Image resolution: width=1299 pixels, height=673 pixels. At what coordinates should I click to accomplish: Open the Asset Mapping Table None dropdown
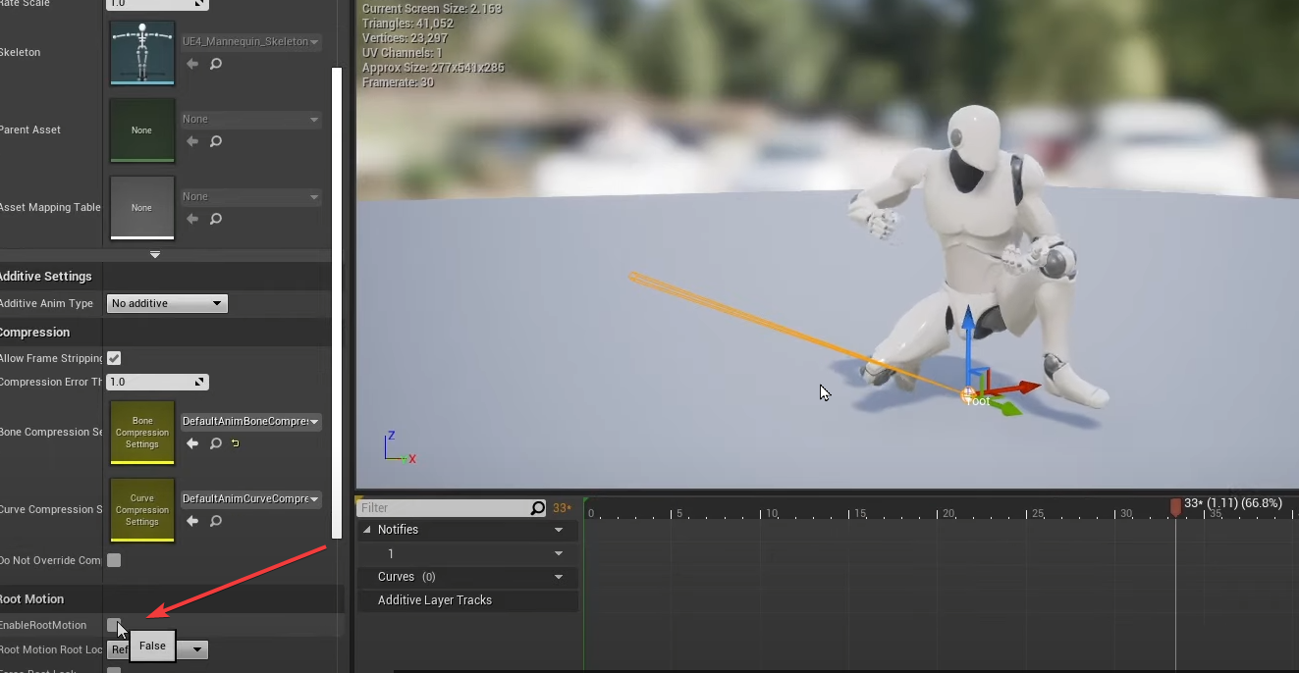coord(251,196)
